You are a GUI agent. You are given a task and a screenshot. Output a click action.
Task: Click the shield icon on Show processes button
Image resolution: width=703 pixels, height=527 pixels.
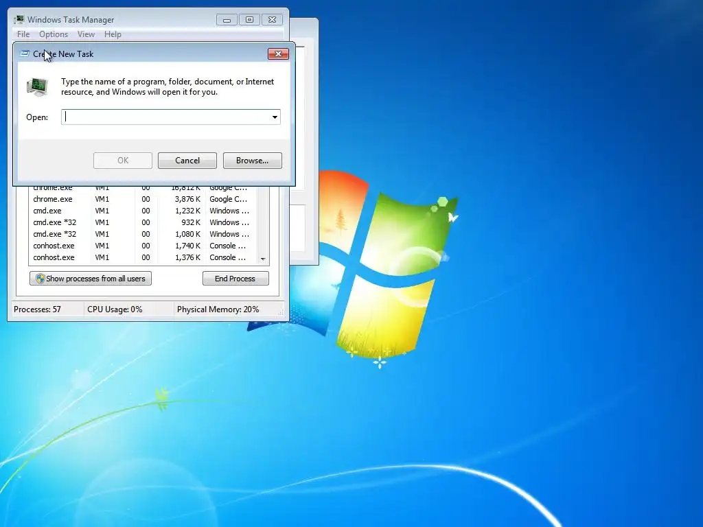click(x=40, y=279)
